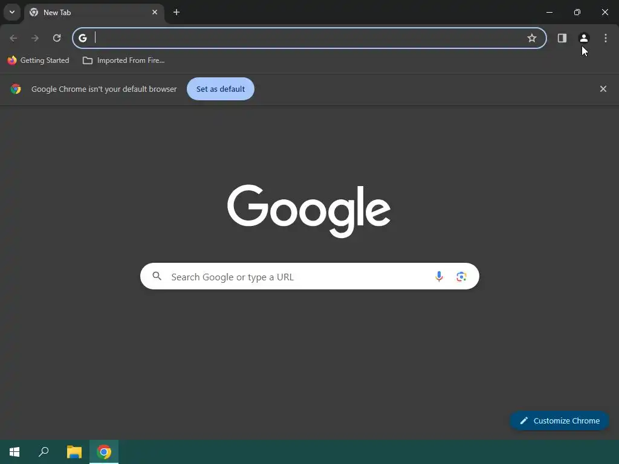The height and width of the screenshot is (464, 619).
Task: Select the New Tab tab
Action: click(x=94, y=12)
